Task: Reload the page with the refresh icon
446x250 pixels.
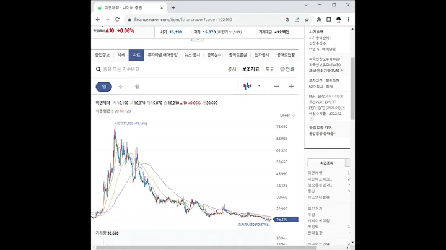Action: [x=117, y=20]
